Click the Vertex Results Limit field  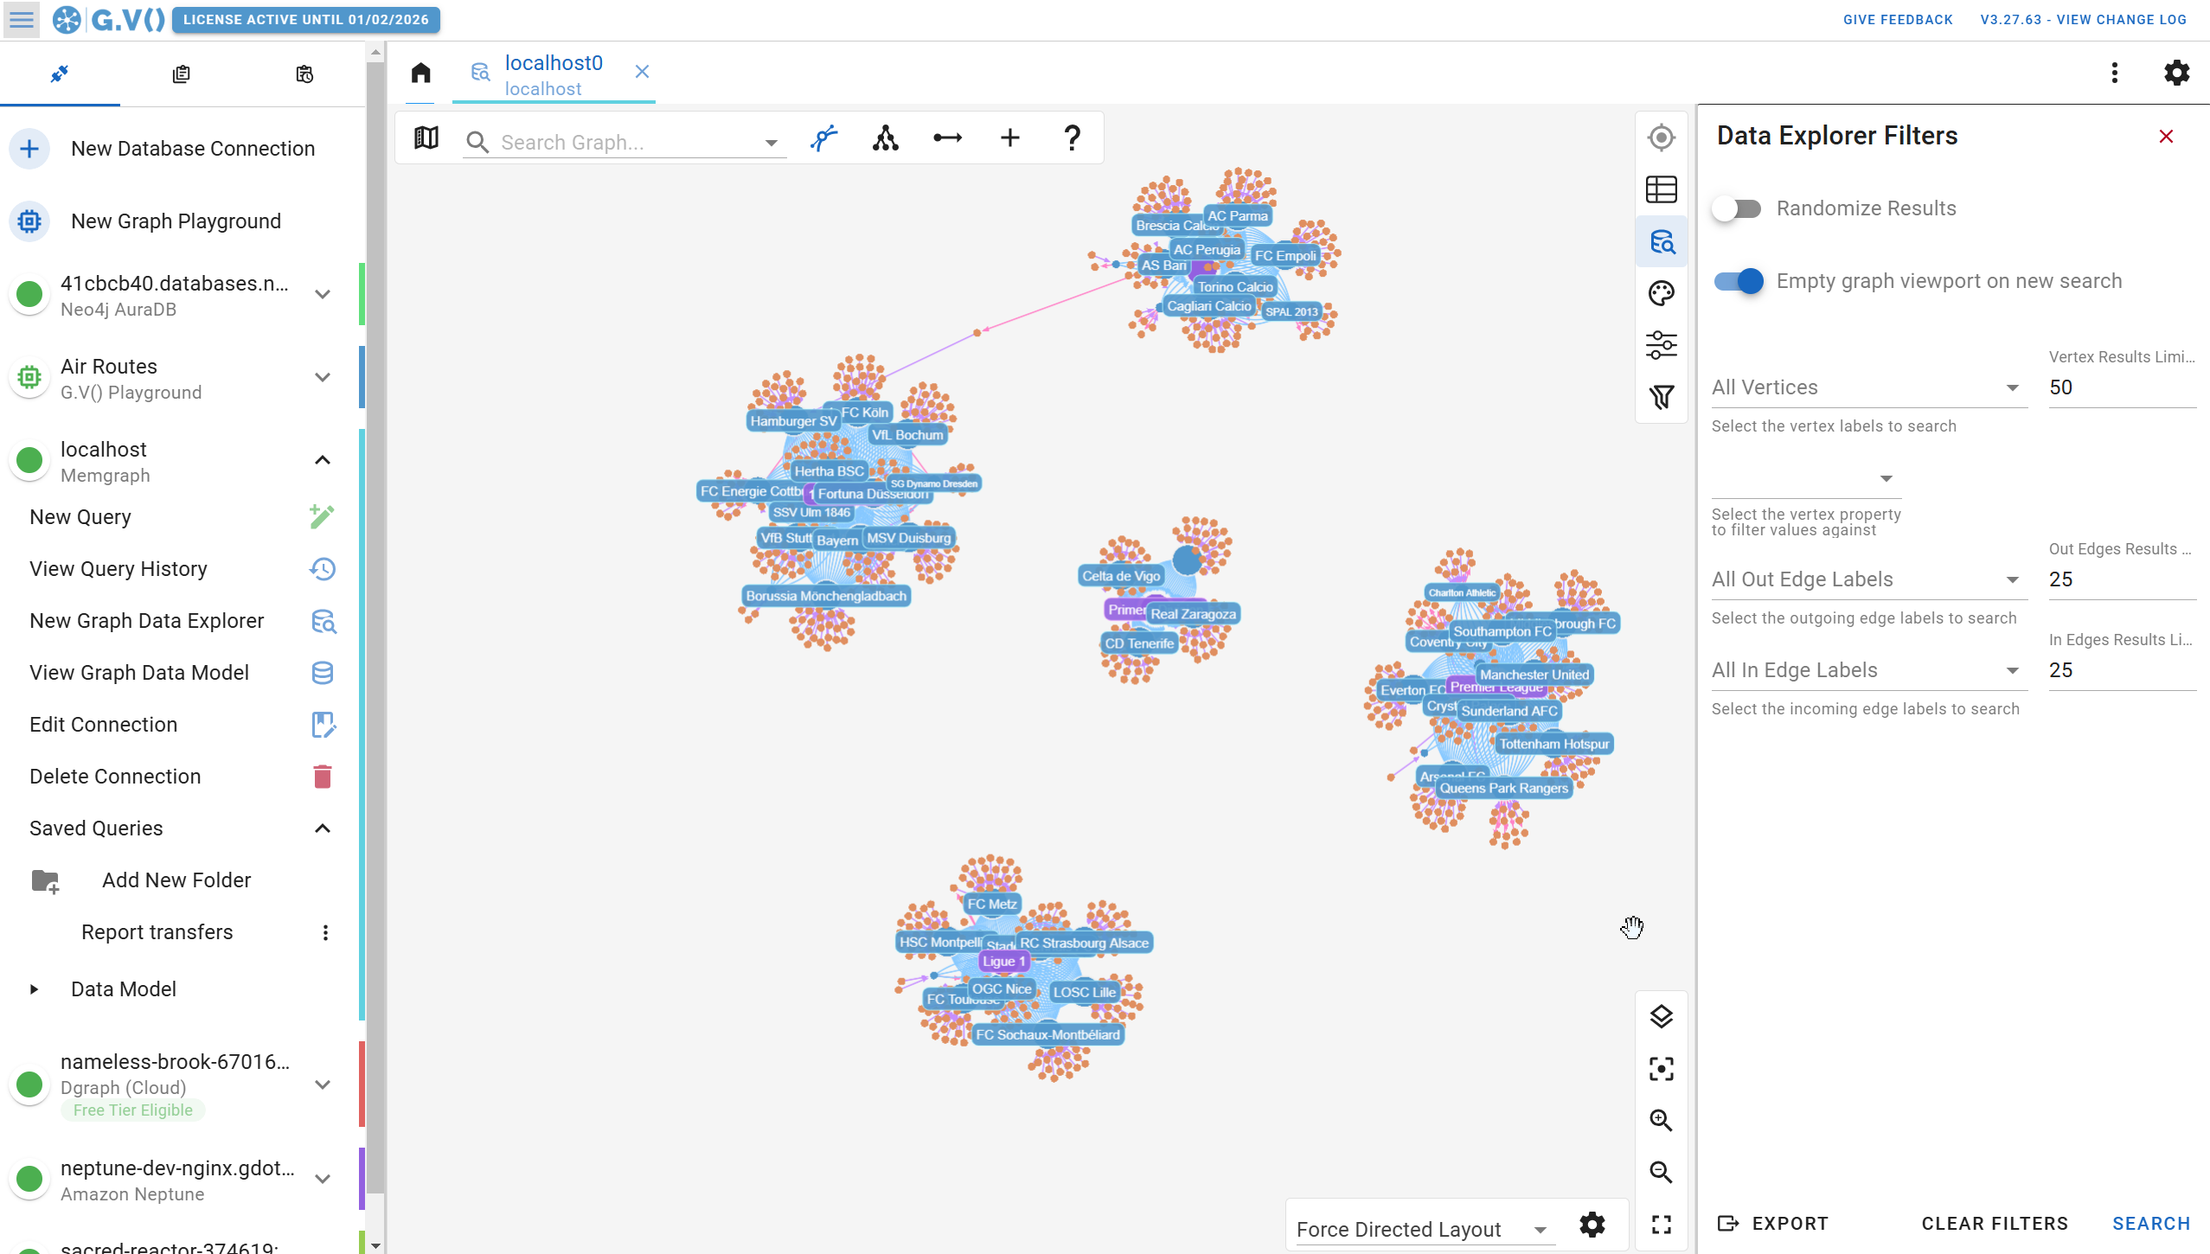(2121, 387)
